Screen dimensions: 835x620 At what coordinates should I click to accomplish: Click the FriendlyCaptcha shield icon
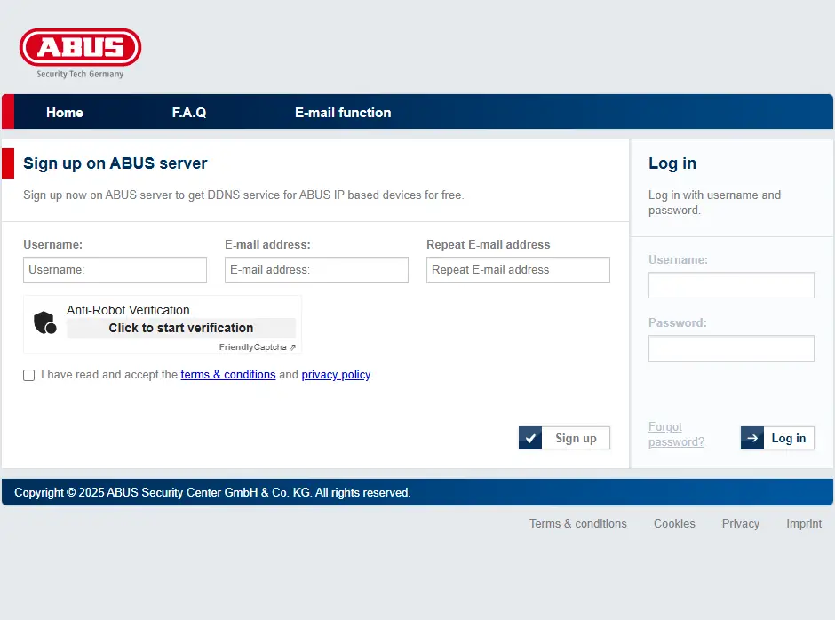point(45,322)
